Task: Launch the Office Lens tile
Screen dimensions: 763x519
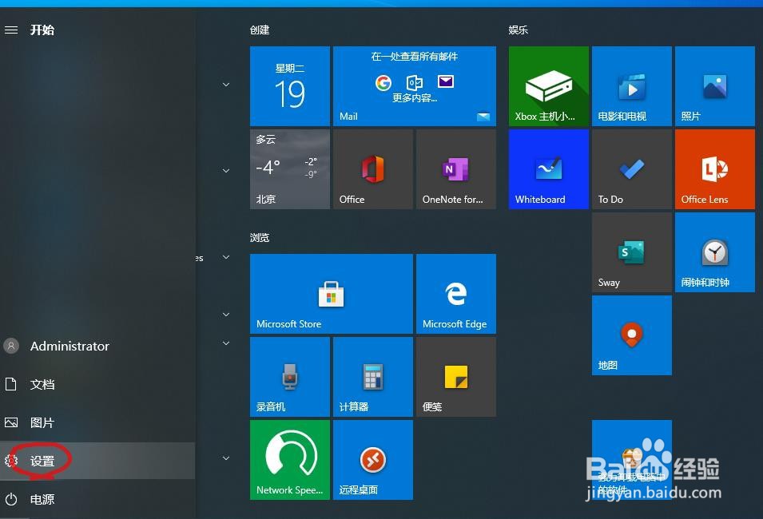Action: 715,169
